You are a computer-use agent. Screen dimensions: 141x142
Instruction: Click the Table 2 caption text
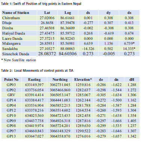point(37,71)
